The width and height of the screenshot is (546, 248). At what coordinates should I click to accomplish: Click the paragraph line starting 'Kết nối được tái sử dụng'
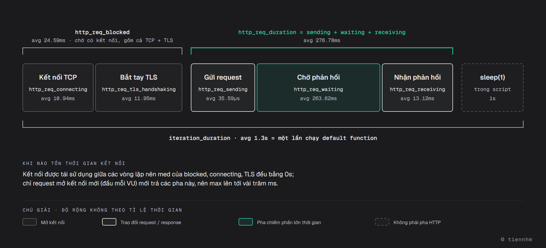(158, 174)
